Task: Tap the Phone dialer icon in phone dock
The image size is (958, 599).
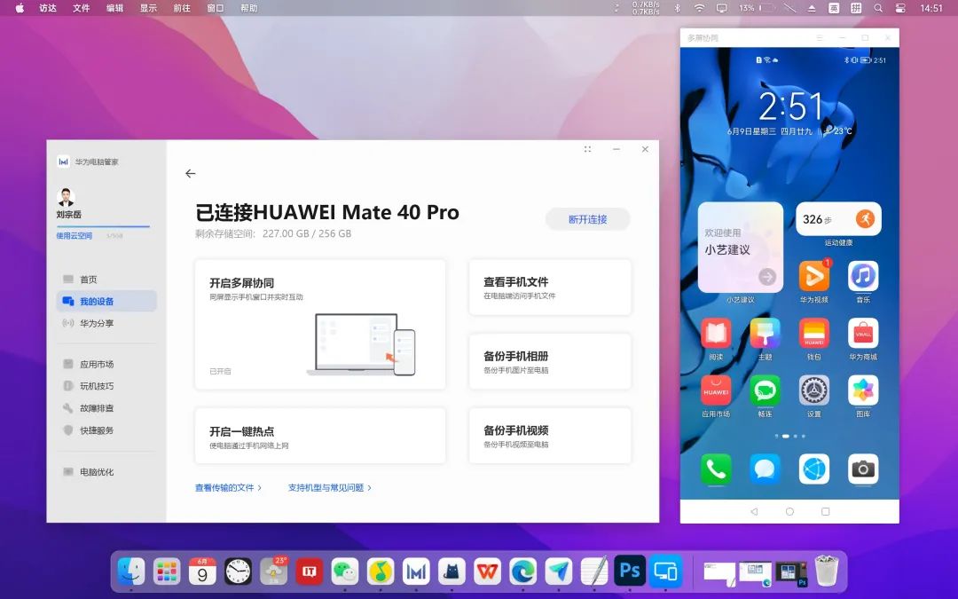Action: pyautogui.click(x=716, y=469)
